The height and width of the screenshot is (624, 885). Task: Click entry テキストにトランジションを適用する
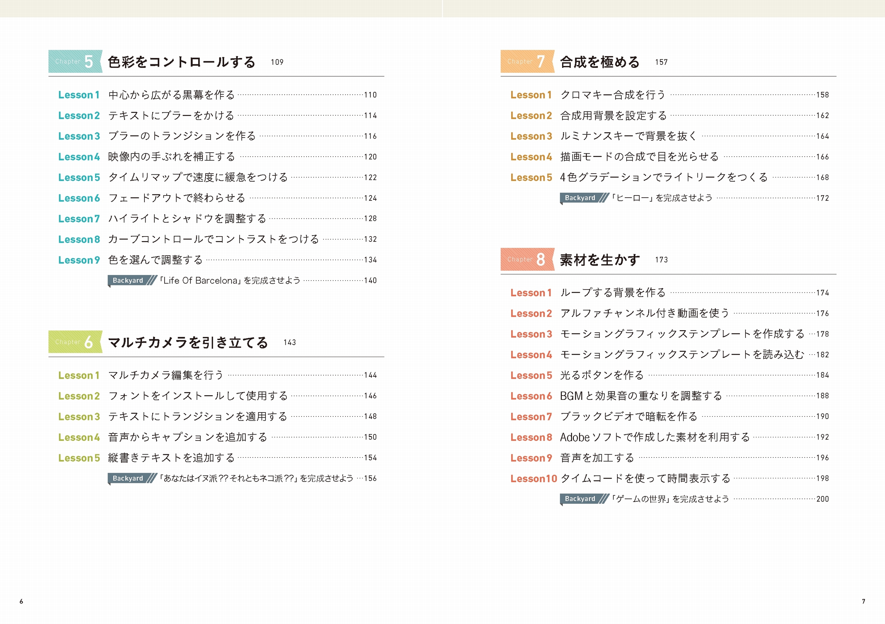pyautogui.click(x=198, y=416)
